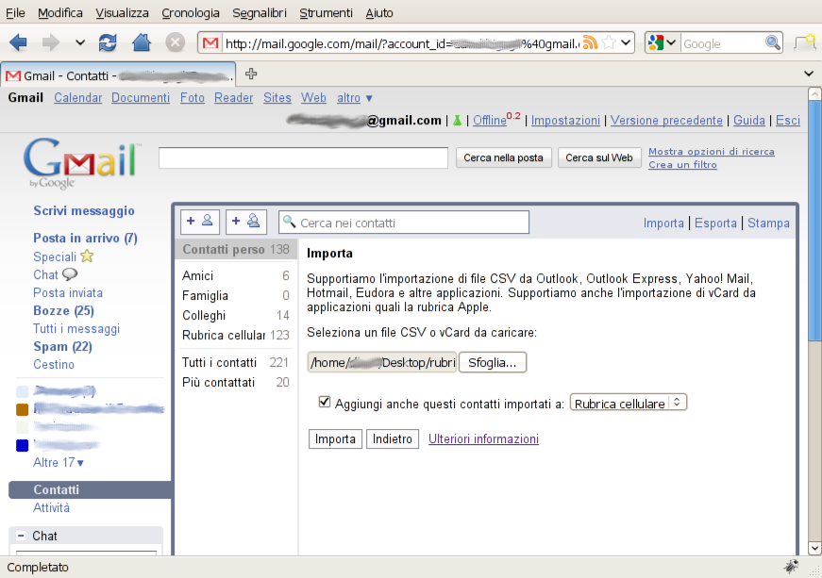Image resolution: width=822 pixels, height=578 pixels.
Task: Click the light blue label color swatch
Action: tap(22, 391)
